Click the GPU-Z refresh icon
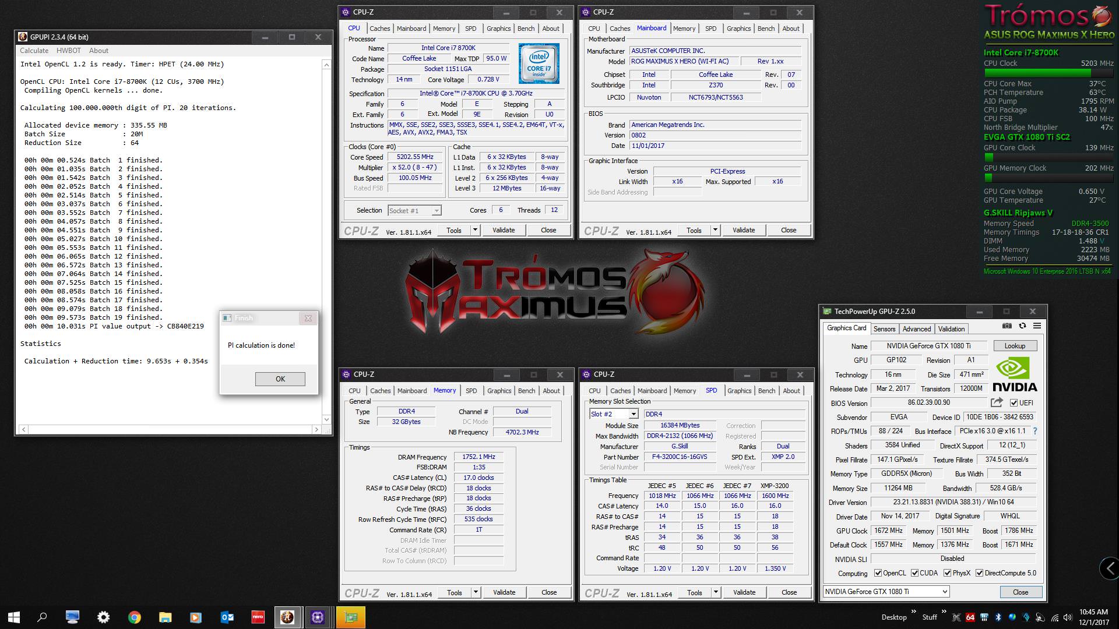This screenshot has height=629, width=1119. (1022, 326)
